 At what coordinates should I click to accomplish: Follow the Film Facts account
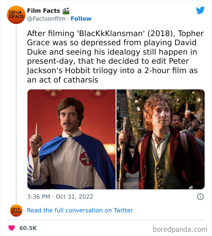(x=81, y=19)
